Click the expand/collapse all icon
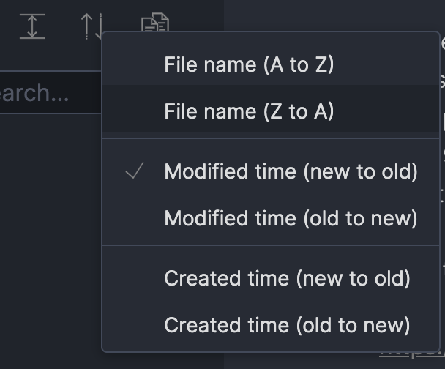445x369 pixels. pyautogui.click(x=32, y=26)
